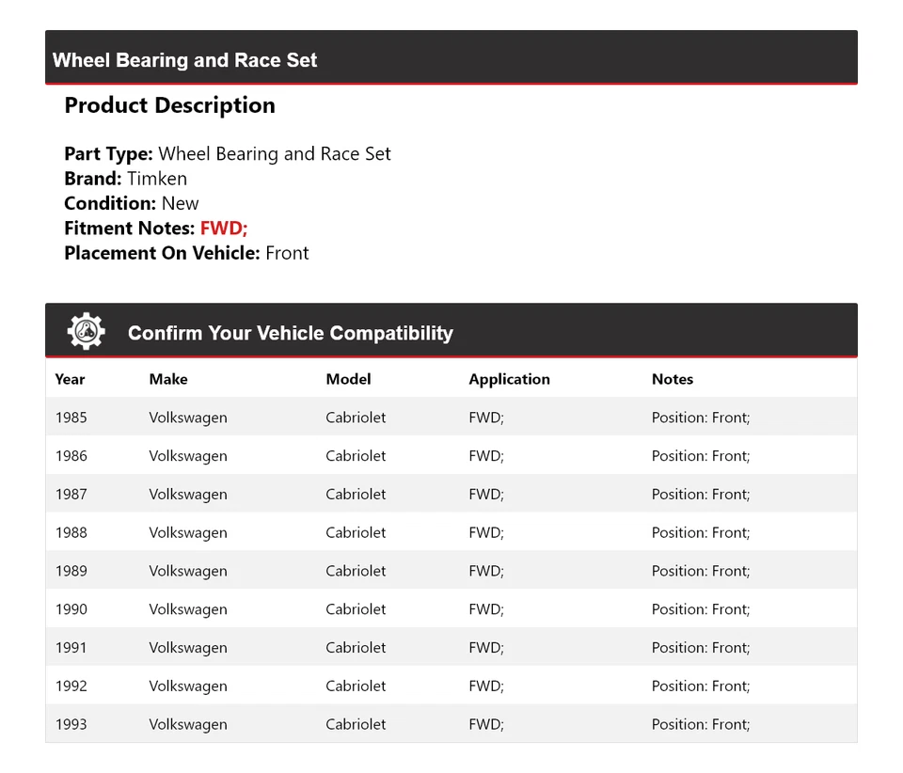Screen dimensions: 903x773
Task: Select the 1992 Cabriolet model cell
Action: click(x=356, y=686)
